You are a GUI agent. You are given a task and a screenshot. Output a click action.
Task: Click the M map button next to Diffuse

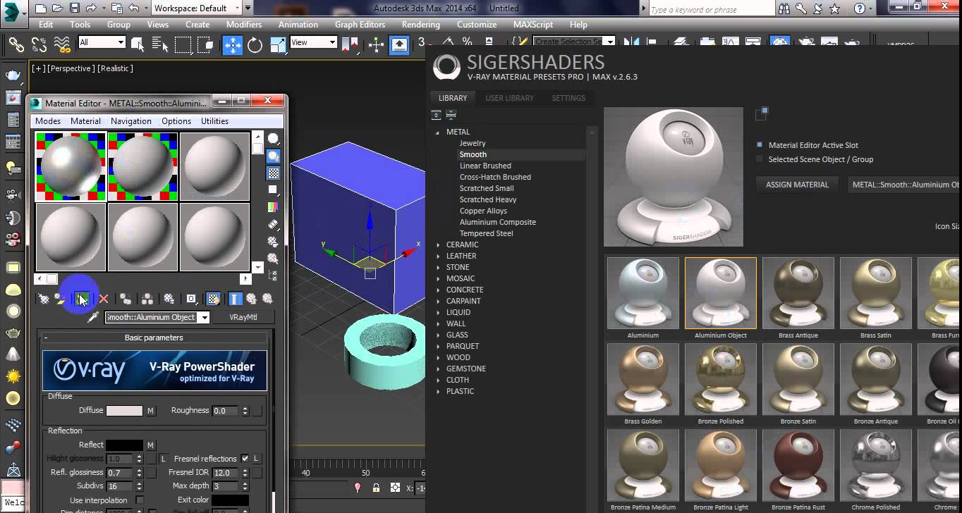tap(150, 411)
